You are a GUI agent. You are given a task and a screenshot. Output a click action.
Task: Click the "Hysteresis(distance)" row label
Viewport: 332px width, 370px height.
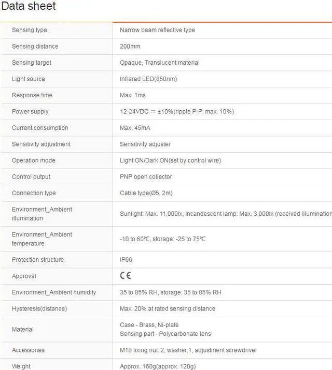(39, 309)
